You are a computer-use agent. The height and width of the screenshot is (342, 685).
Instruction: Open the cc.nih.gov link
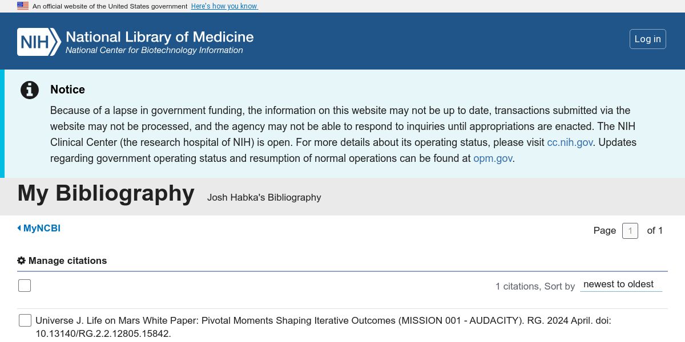(570, 142)
